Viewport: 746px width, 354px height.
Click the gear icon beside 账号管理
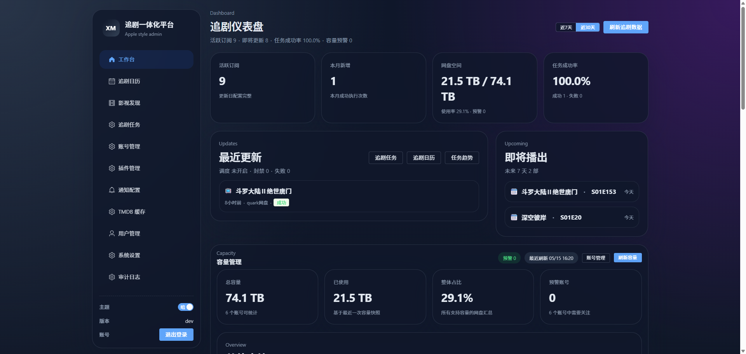[x=112, y=146]
